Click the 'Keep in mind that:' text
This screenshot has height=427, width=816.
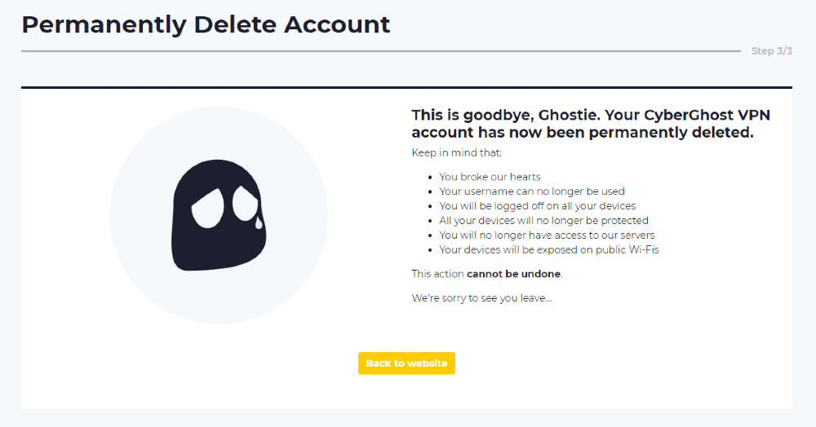tap(456, 152)
